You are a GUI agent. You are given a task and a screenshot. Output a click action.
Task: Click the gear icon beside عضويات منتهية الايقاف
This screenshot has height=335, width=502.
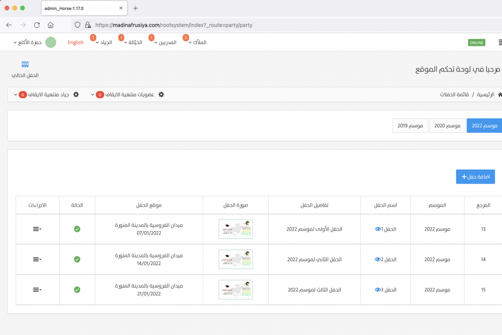[x=161, y=94]
